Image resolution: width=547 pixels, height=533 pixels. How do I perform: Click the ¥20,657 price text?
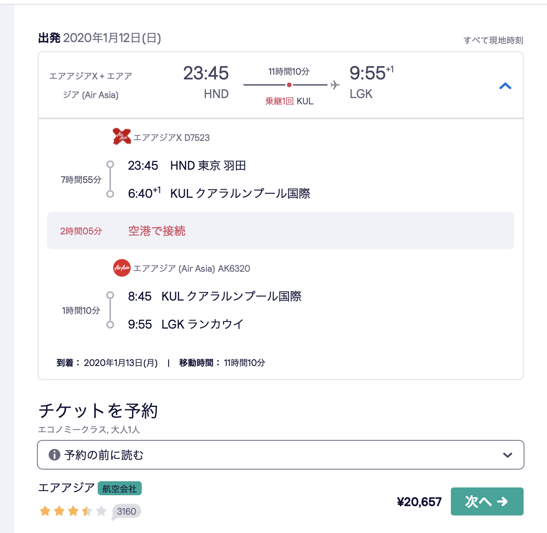(420, 502)
